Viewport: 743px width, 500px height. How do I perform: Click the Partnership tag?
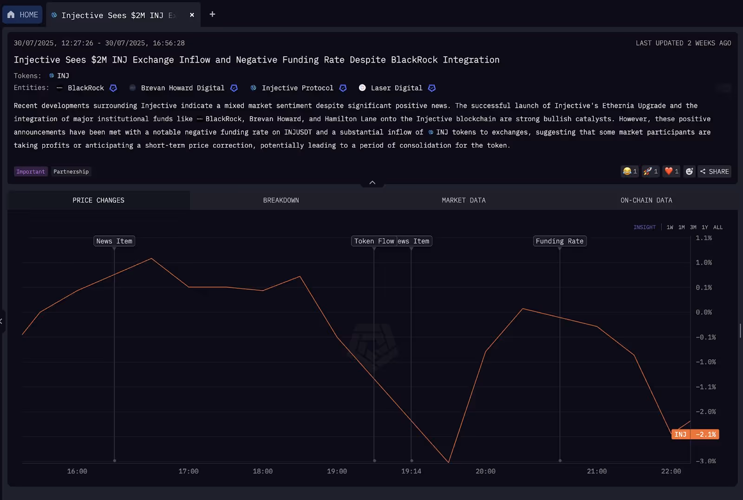(x=71, y=172)
